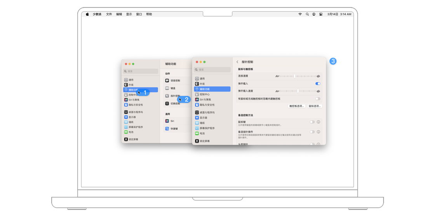Enable the 鼠标键 switch

(x=312, y=122)
